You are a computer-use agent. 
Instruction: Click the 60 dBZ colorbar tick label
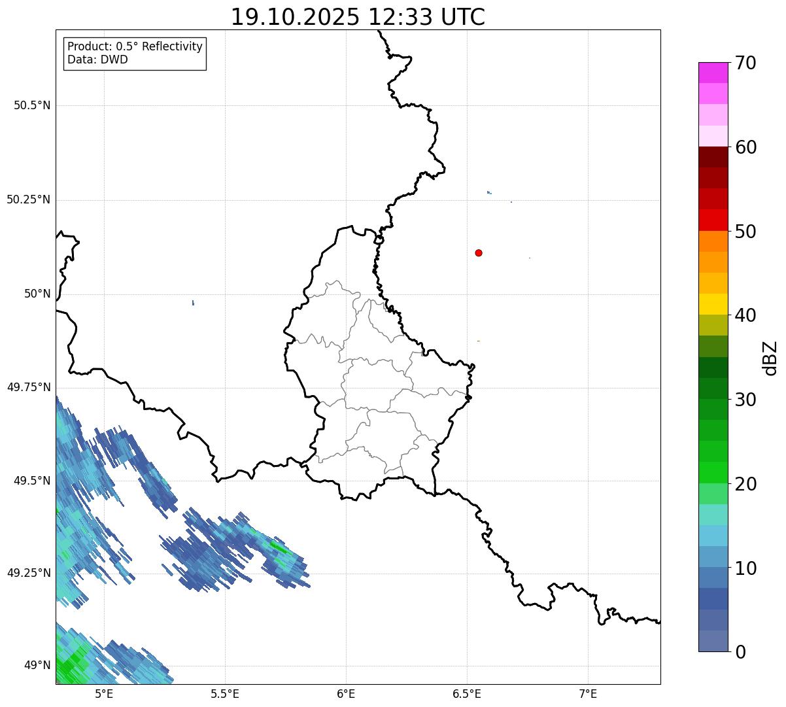tap(745, 147)
